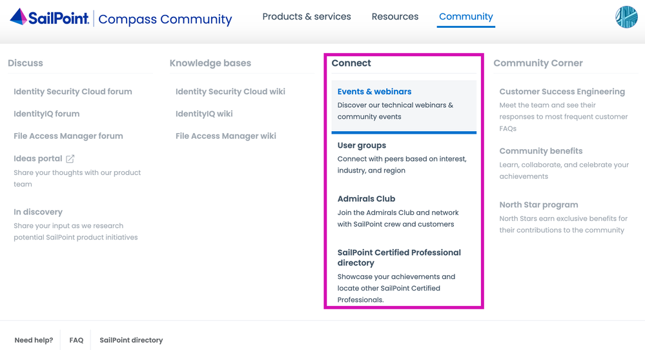Open File Access Manager wiki

[x=226, y=136]
